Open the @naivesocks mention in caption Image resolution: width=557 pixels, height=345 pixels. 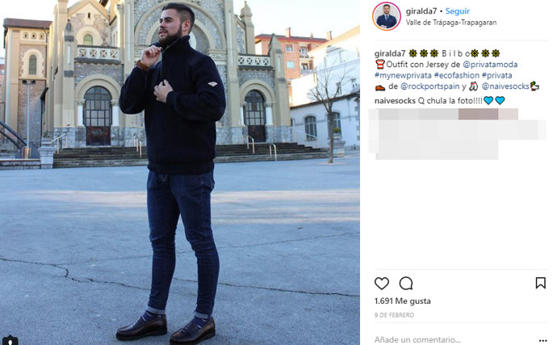tap(505, 86)
